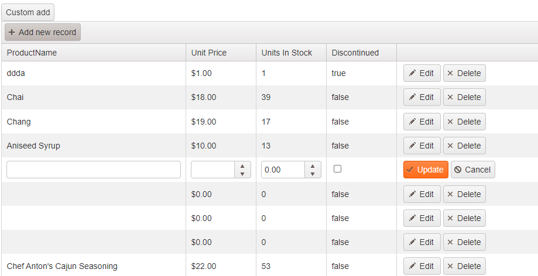Click pencil icon for Chef Anton's Cajun Seasoning
The height and width of the screenshot is (276, 538).
pos(413,266)
